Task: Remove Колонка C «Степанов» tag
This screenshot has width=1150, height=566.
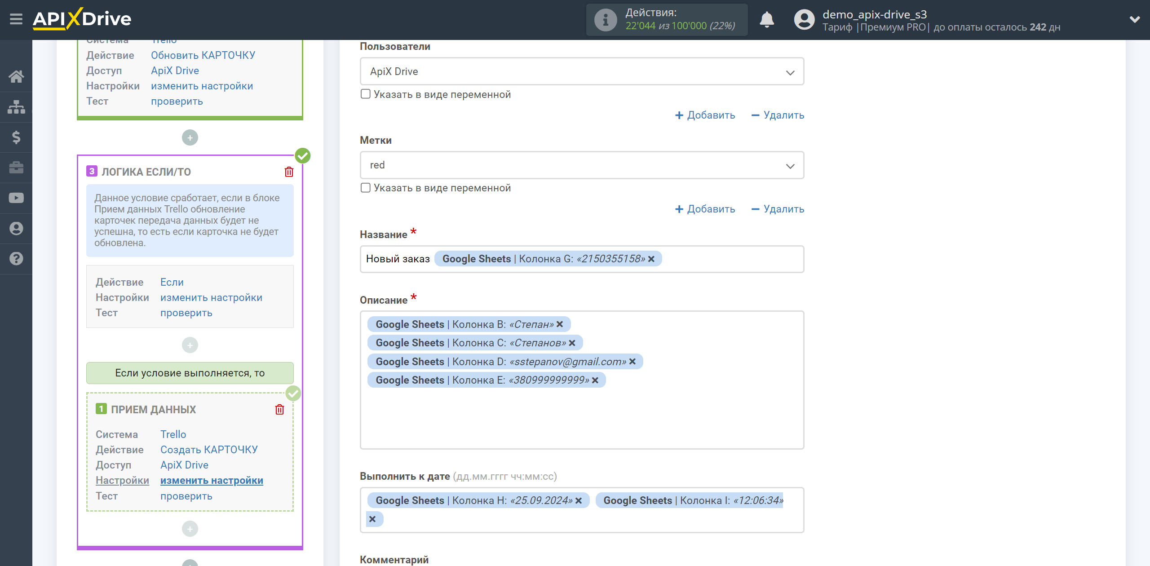Action: [572, 343]
